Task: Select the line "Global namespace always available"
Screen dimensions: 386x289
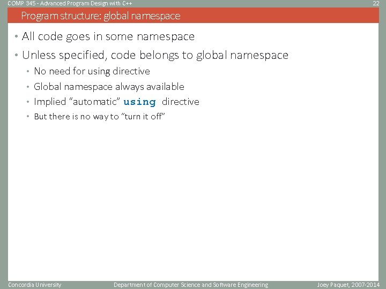Action: pos(109,87)
